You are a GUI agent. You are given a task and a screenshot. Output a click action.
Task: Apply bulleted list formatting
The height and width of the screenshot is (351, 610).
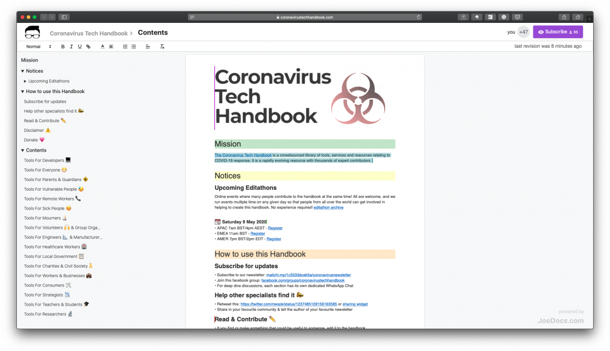click(x=134, y=46)
